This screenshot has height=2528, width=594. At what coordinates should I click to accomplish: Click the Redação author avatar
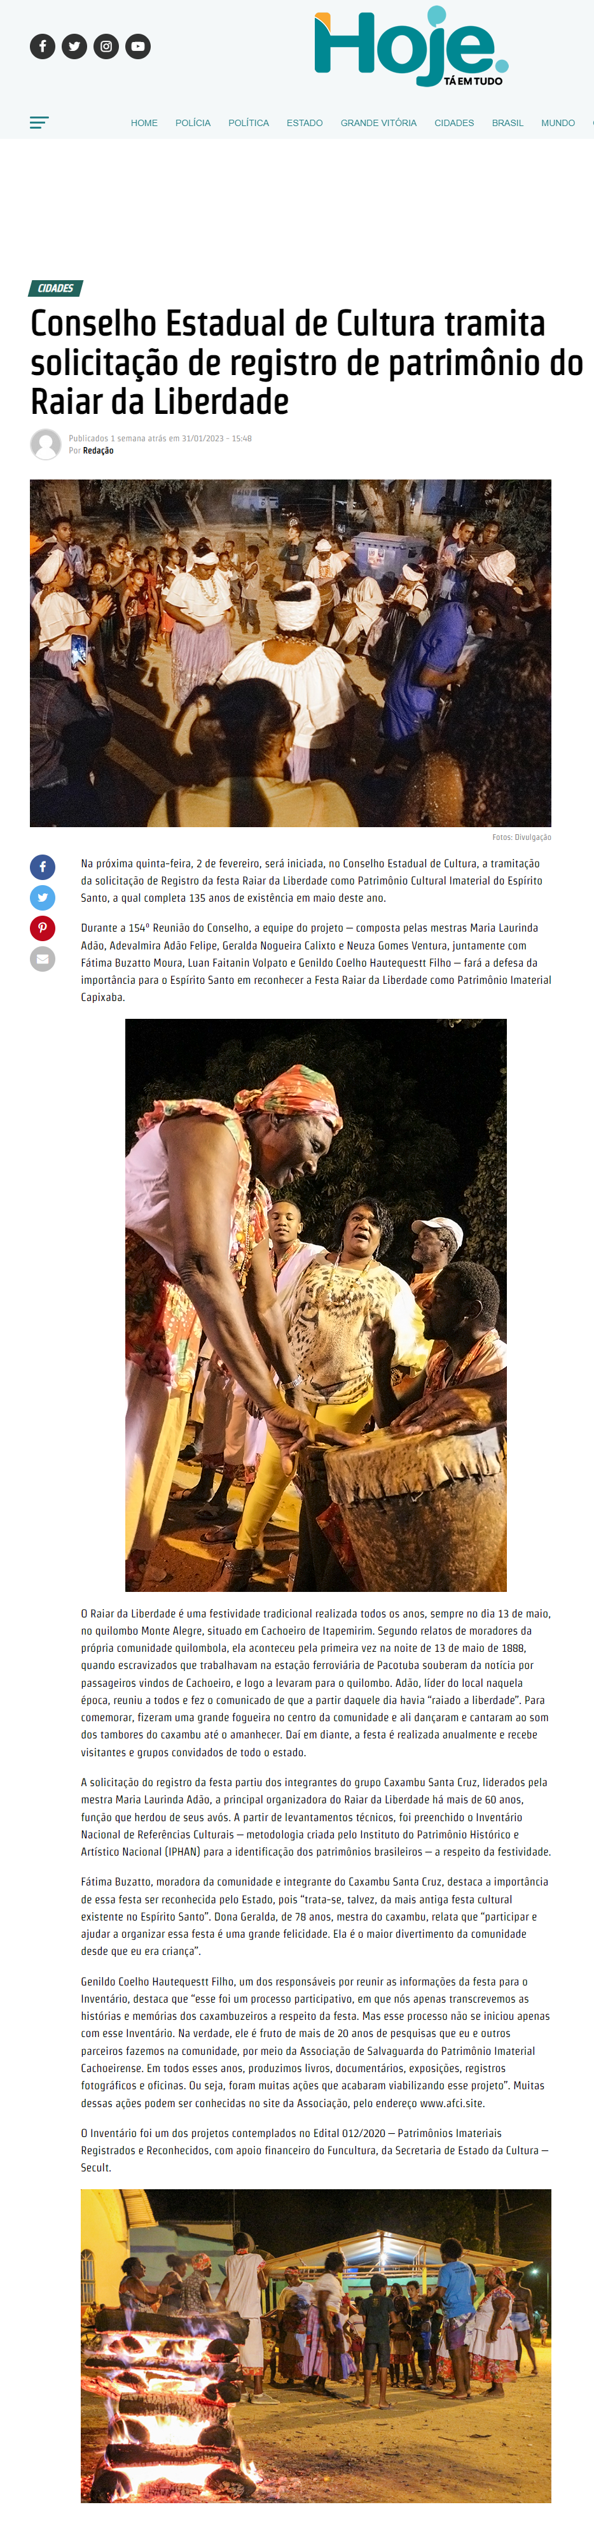pos(45,444)
